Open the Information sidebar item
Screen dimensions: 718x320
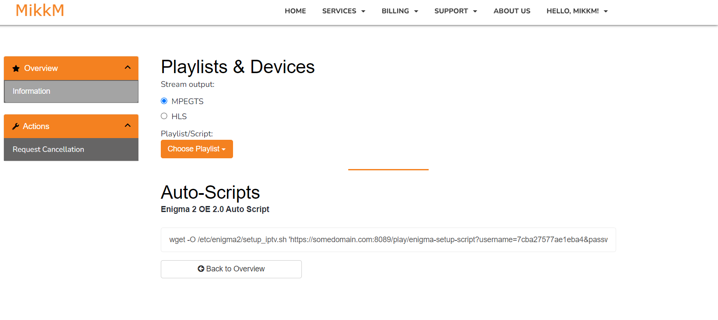[x=71, y=91]
